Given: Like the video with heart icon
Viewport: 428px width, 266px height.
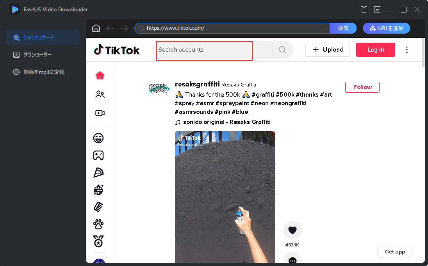Looking at the screenshot, I should click(292, 230).
